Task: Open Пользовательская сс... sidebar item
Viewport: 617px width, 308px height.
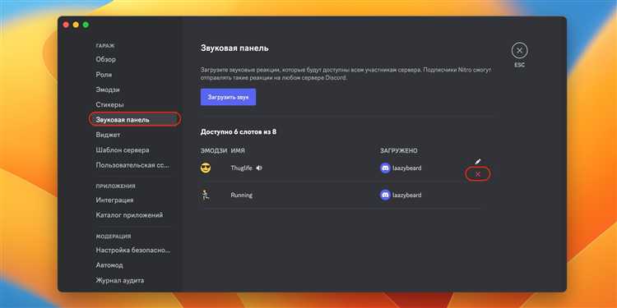Action: click(133, 165)
